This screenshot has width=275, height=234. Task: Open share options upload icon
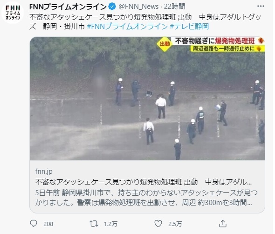[x=223, y=223]
